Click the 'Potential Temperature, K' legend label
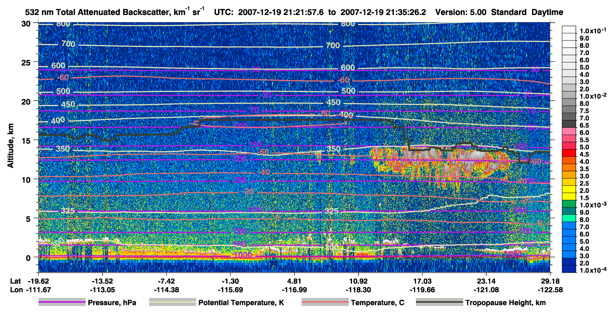Image resolution: width=611 pixels, height=313 pixels. tap(241, 303)
